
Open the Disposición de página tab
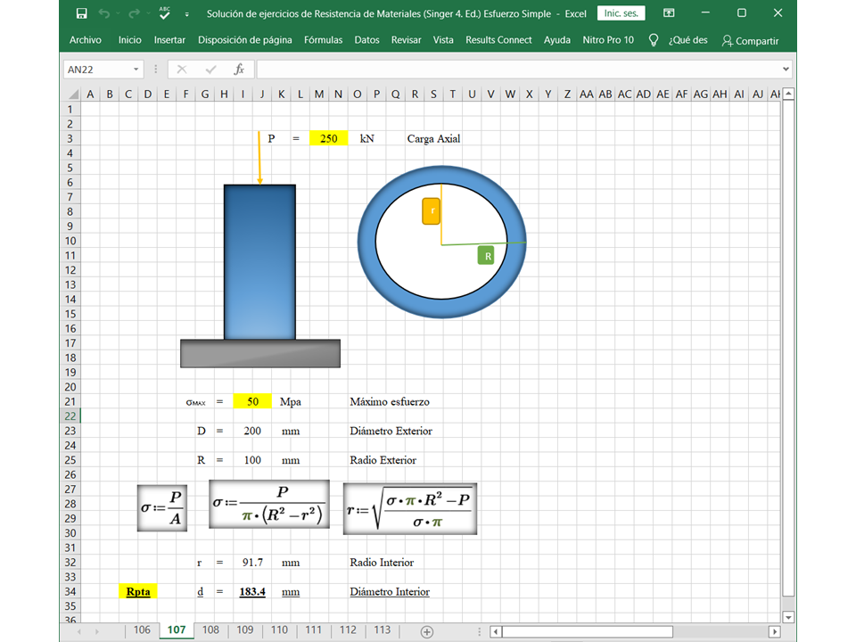245,40
